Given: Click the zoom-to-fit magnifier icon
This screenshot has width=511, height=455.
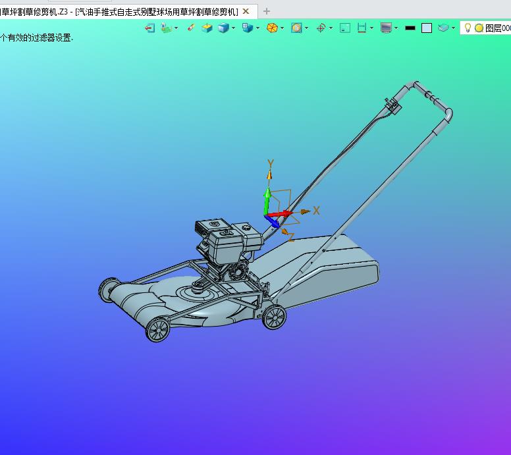Looking at the screenshot, I should (296, 28).
